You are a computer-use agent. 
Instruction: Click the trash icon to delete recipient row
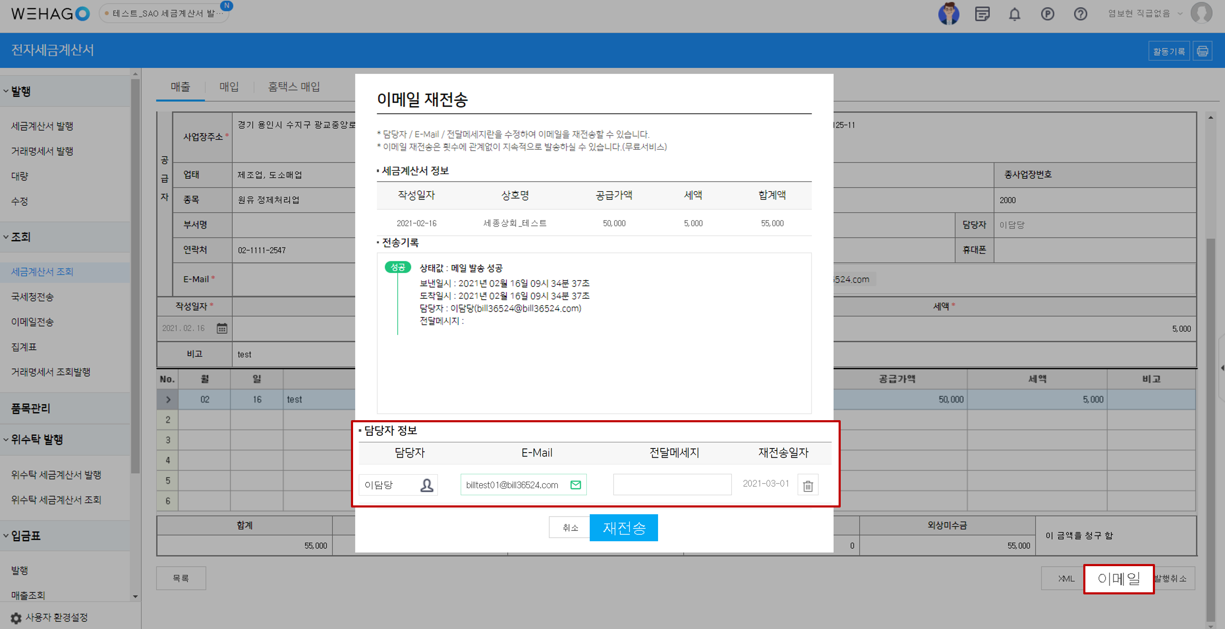(807, 486)
